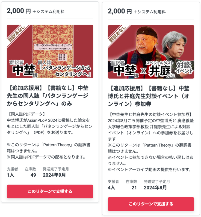
Task: Click the 在庫数 49 stock value
Action: 33,175
